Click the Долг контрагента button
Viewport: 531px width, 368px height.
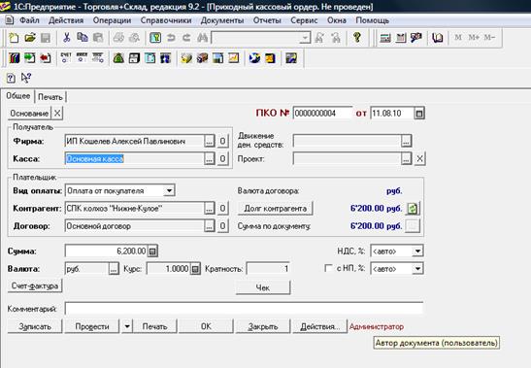pyautogui.click(x=276, y=209)
